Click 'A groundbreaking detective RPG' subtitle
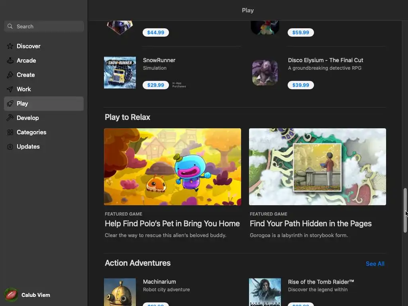 [324, 68]
